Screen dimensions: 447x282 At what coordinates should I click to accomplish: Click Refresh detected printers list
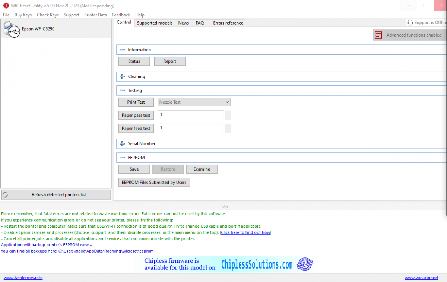pos(56,195)
